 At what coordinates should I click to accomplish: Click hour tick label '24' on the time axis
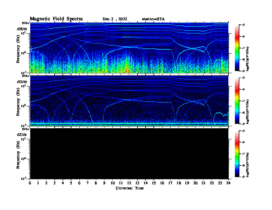(228, 183)
